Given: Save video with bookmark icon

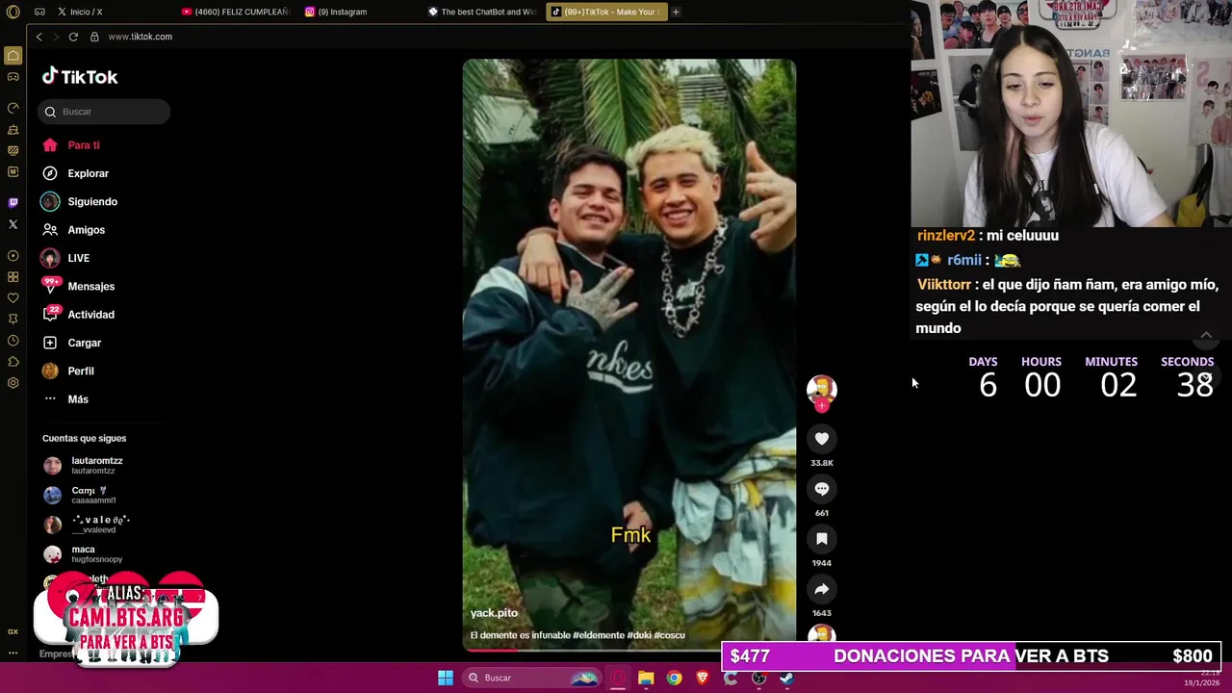Looking at the screenshot, I should [x=822, y=539].
